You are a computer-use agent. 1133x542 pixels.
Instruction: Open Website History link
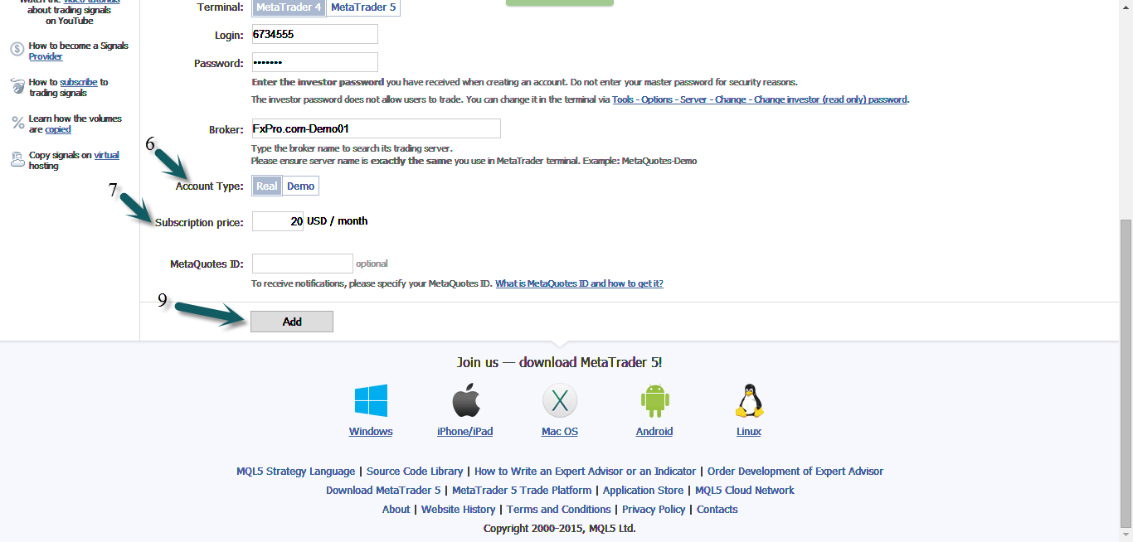pyautogui.click(x=458, y=510)
